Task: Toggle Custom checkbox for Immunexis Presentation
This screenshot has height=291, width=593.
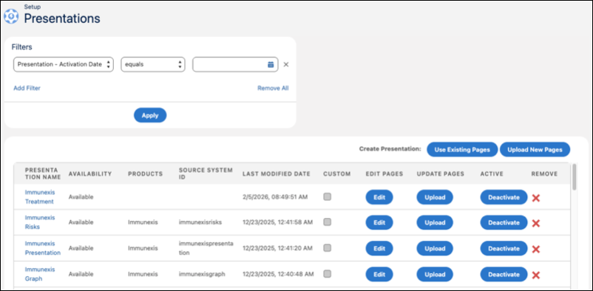Action: point(327,248)
